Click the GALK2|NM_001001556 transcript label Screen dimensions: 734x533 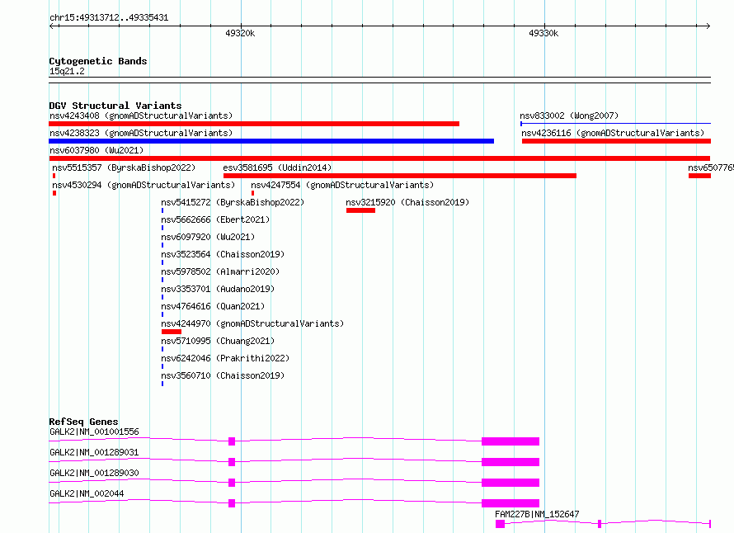tap(94, 432)
